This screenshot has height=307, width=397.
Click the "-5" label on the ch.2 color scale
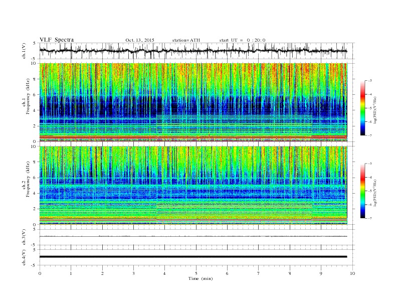point(370,191)
